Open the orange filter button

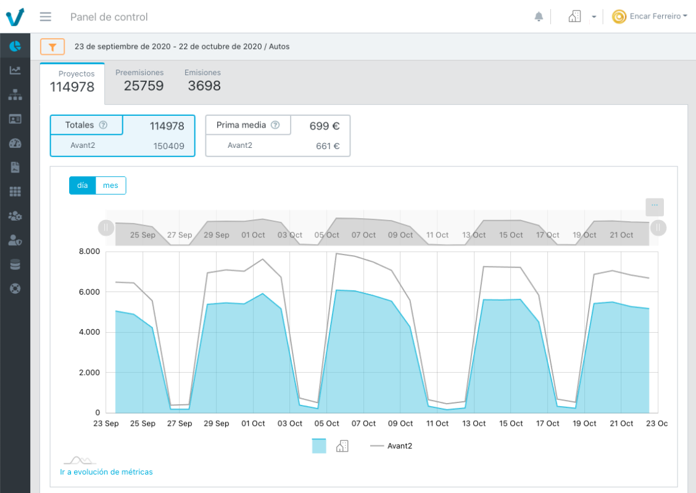(52, 47)
